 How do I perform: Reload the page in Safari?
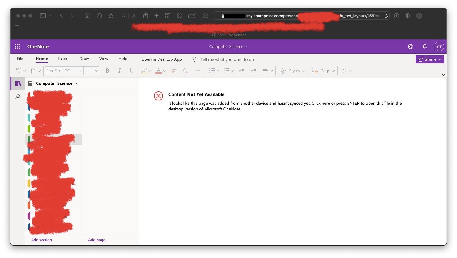(x=386, y=16)
